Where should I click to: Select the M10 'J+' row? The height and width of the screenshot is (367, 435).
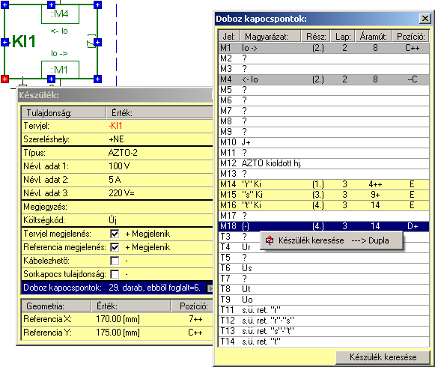[323, 142]
